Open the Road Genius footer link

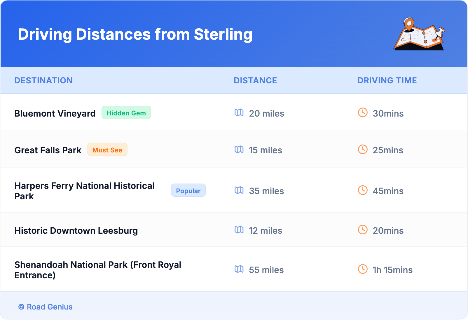[x=46, y=307]
